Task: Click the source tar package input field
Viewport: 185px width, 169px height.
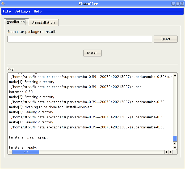Action: pos(80,39)
